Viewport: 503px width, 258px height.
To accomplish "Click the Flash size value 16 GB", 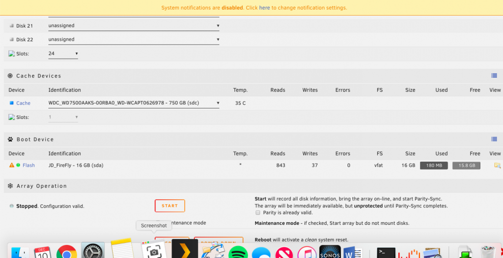I will [408, 165].
